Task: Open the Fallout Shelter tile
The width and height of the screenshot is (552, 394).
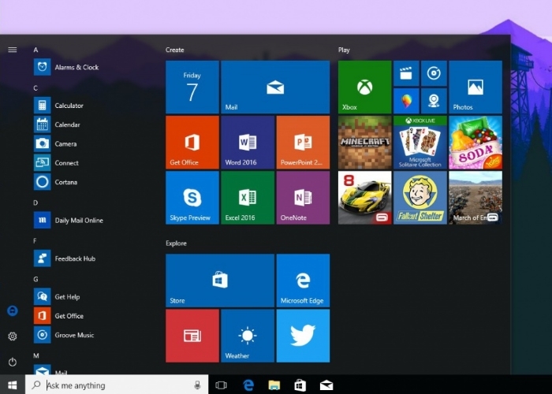Action: pyautogui.click(x=420, y=198)
